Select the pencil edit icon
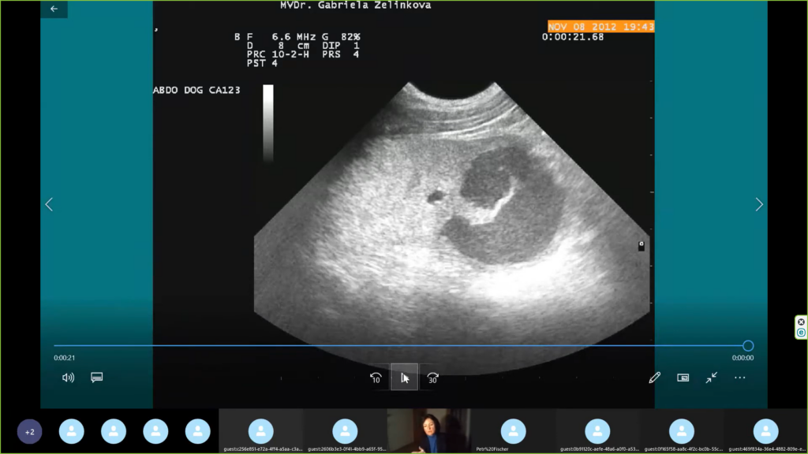Viewport: 808px width, 454px height. click(x=654, y=378)
